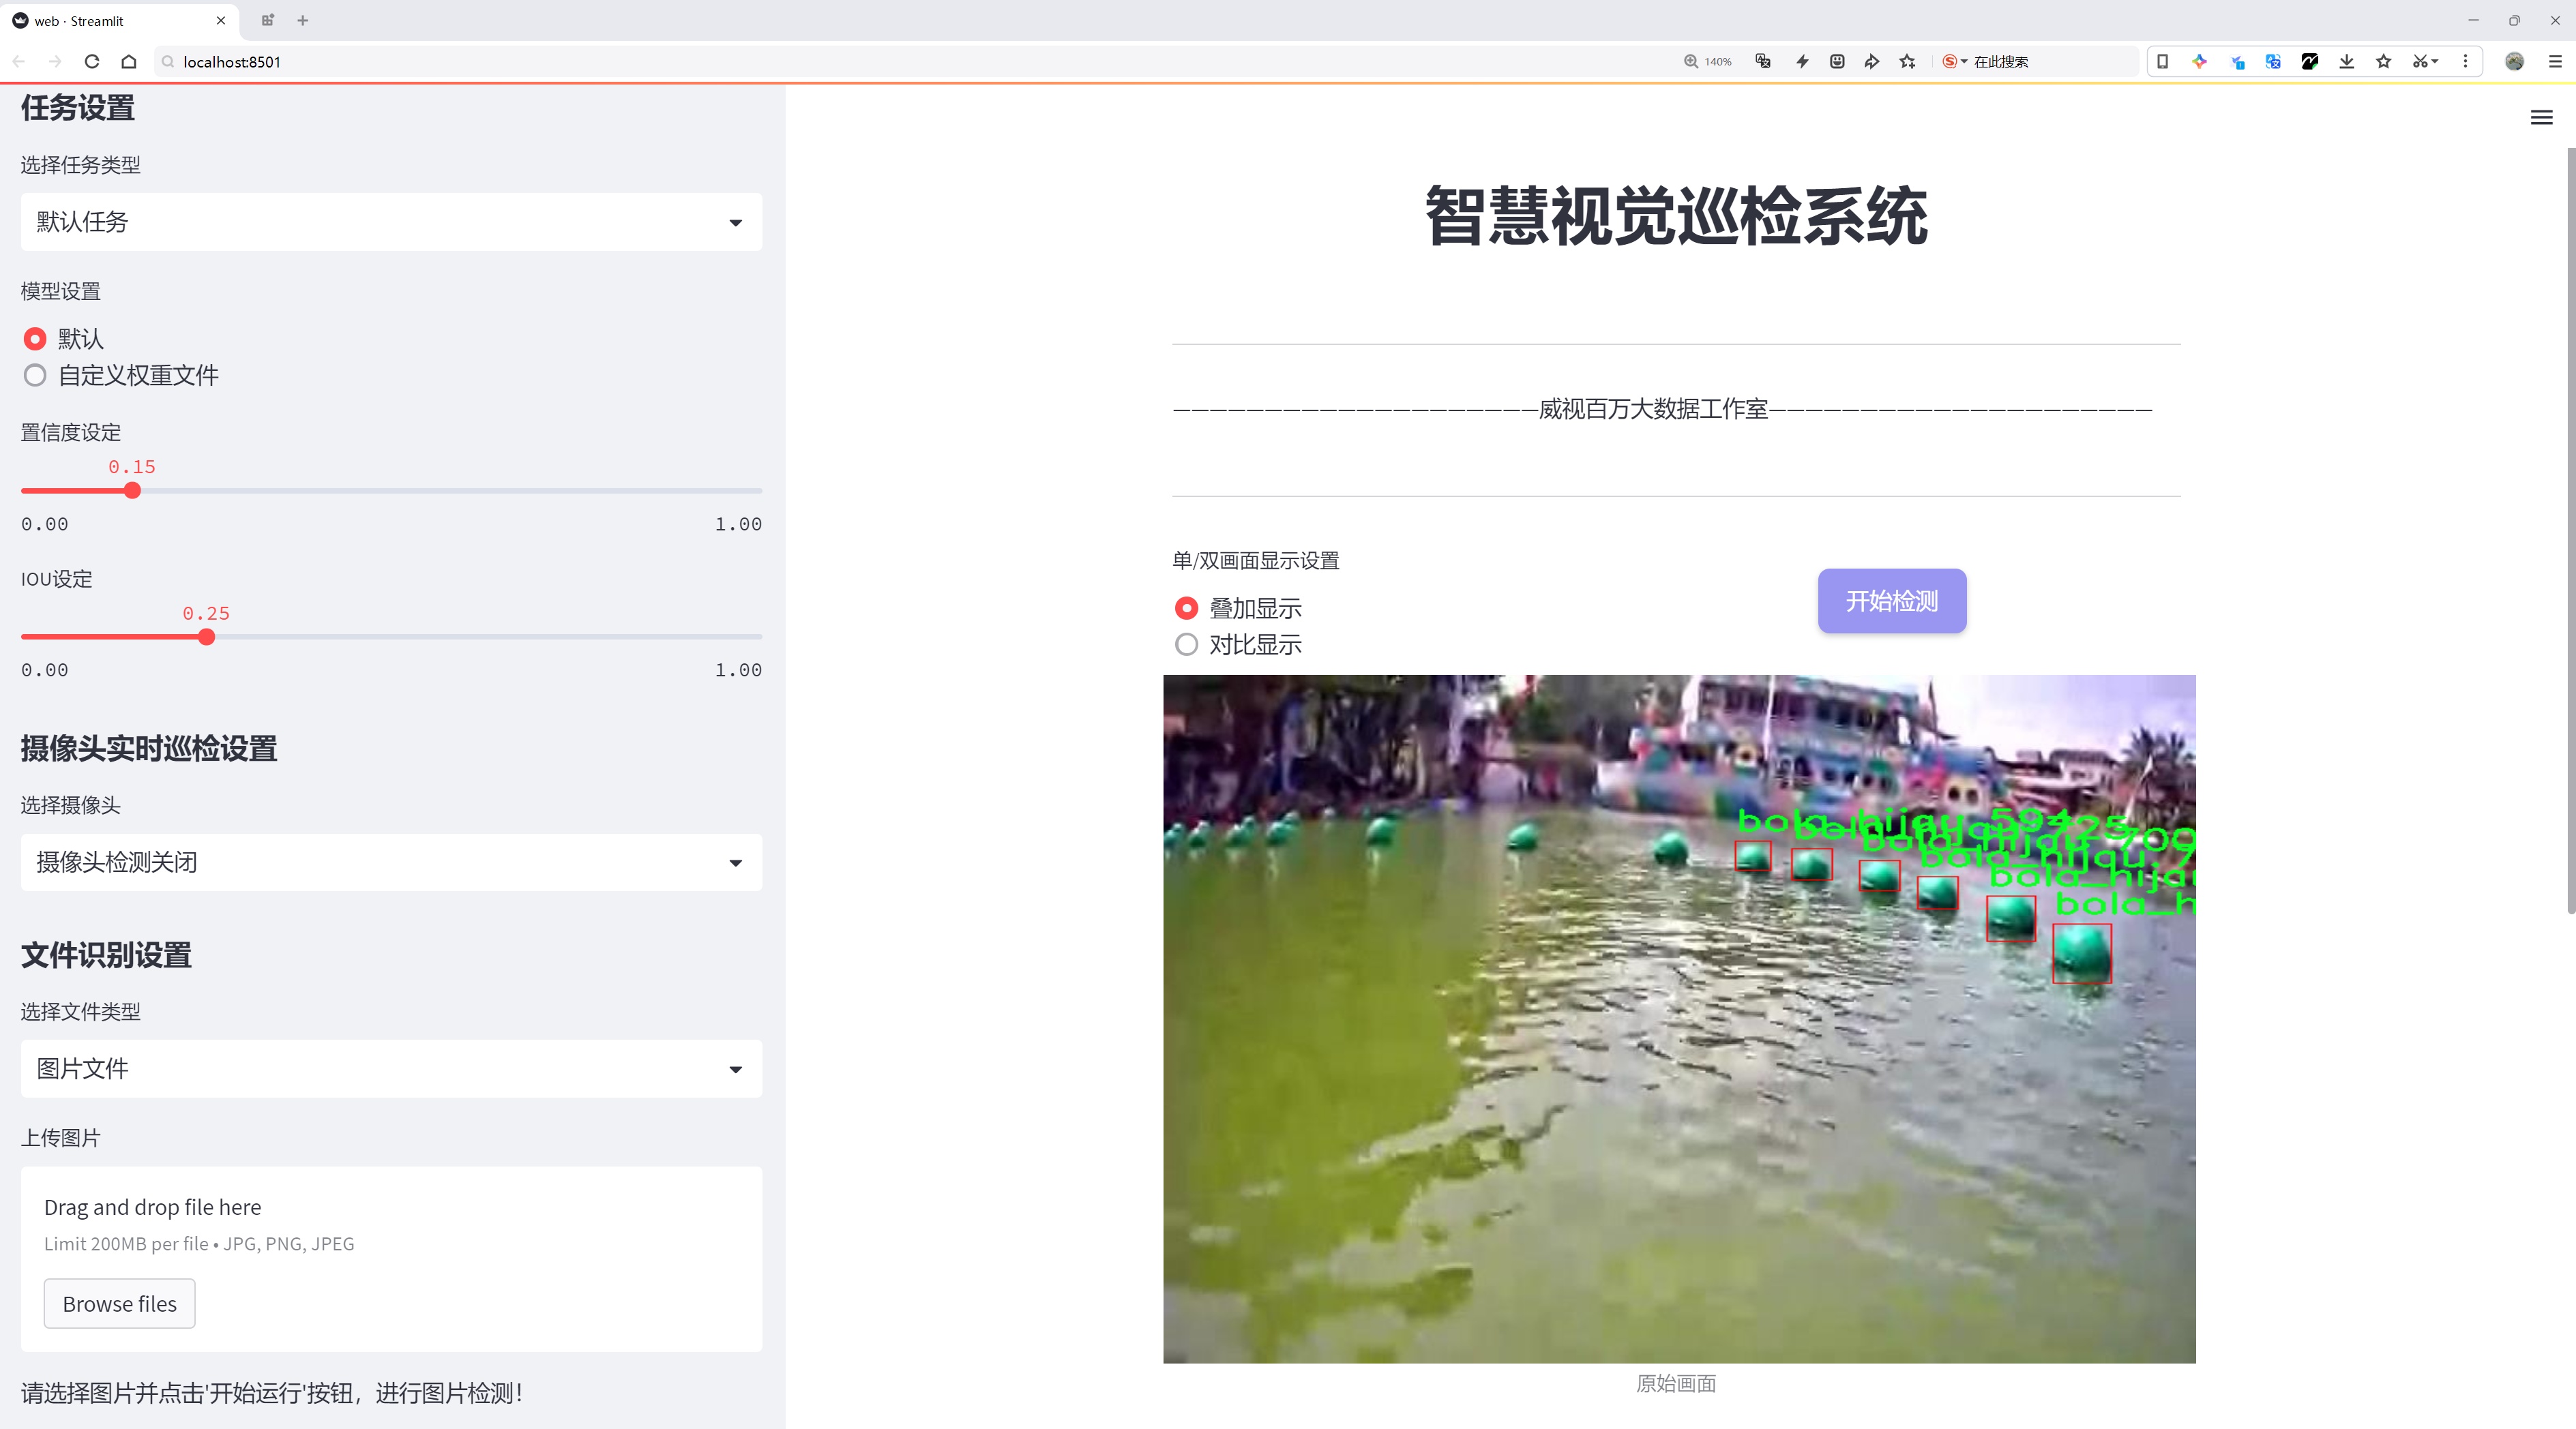Viewport: 2576px width, 1429px height.
Task: Open favorites with the star icon
Action: point(2384,62)
